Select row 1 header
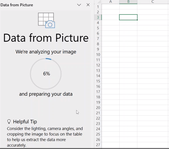 coord(98,7)
